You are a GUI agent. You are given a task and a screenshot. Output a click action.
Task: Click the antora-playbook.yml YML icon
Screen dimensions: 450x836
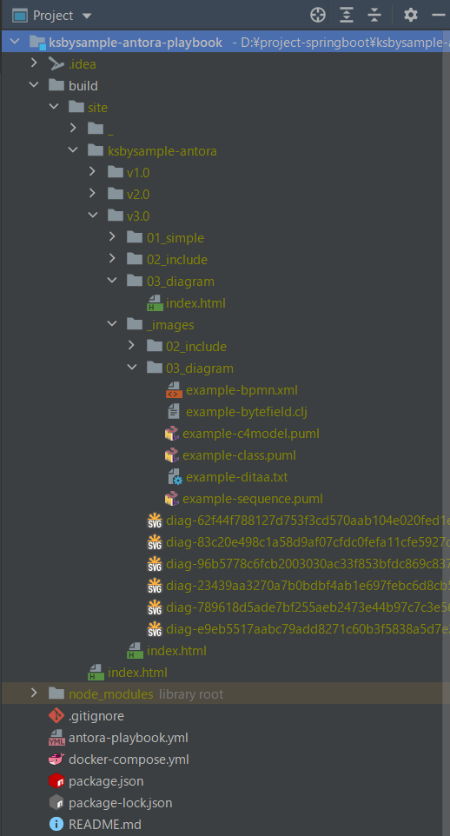point(56,738)
